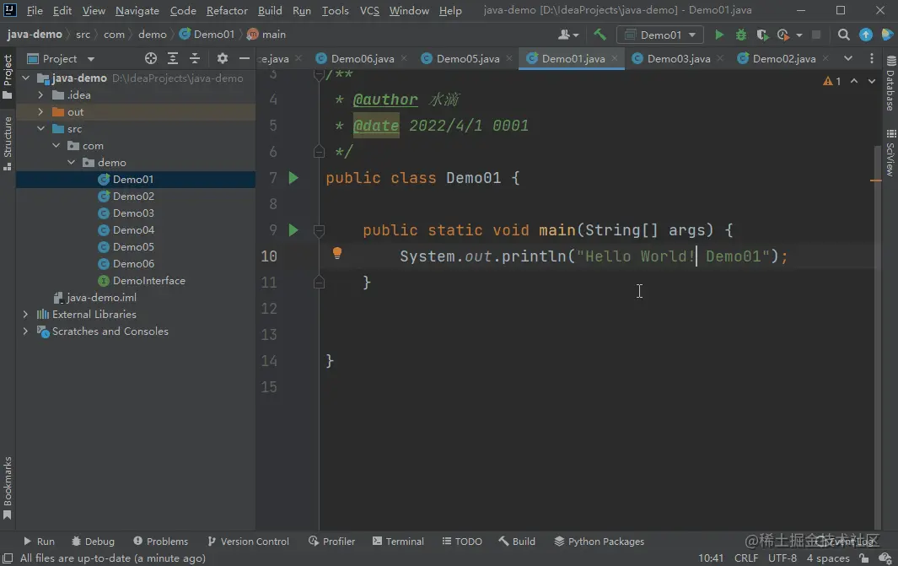Show hidden editor tabs dropdown arrow

pyautogui.click(x=848, y=58)
